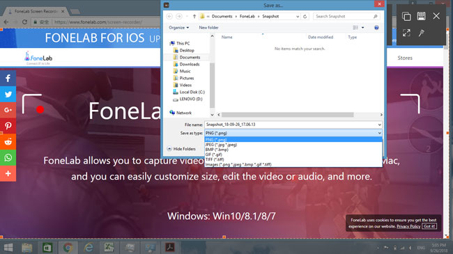
Task: Select LENOVO (D:) in navigation tree
Action: pos(191,99)
